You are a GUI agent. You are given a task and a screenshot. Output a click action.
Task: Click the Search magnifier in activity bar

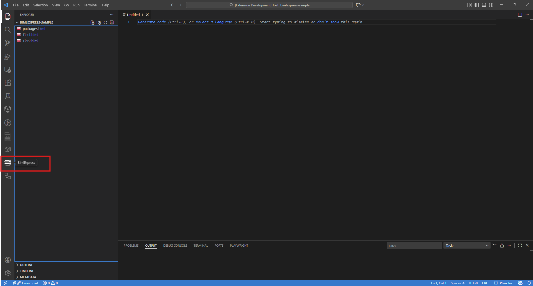click(8, 30)
